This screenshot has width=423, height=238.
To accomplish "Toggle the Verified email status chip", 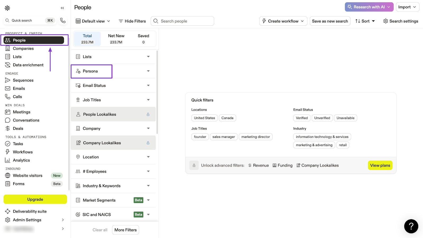I will pos(302,118).
